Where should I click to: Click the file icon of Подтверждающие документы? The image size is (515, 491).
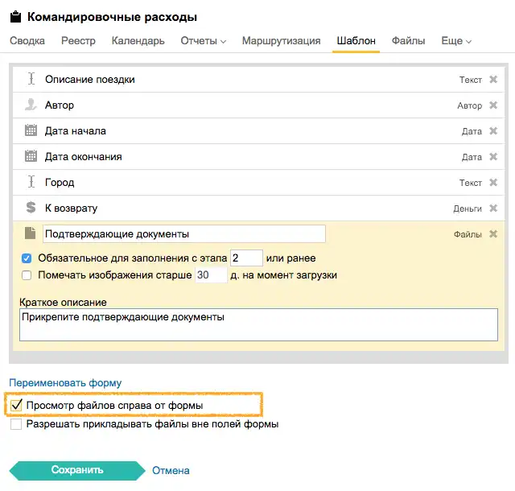[31, 233]
